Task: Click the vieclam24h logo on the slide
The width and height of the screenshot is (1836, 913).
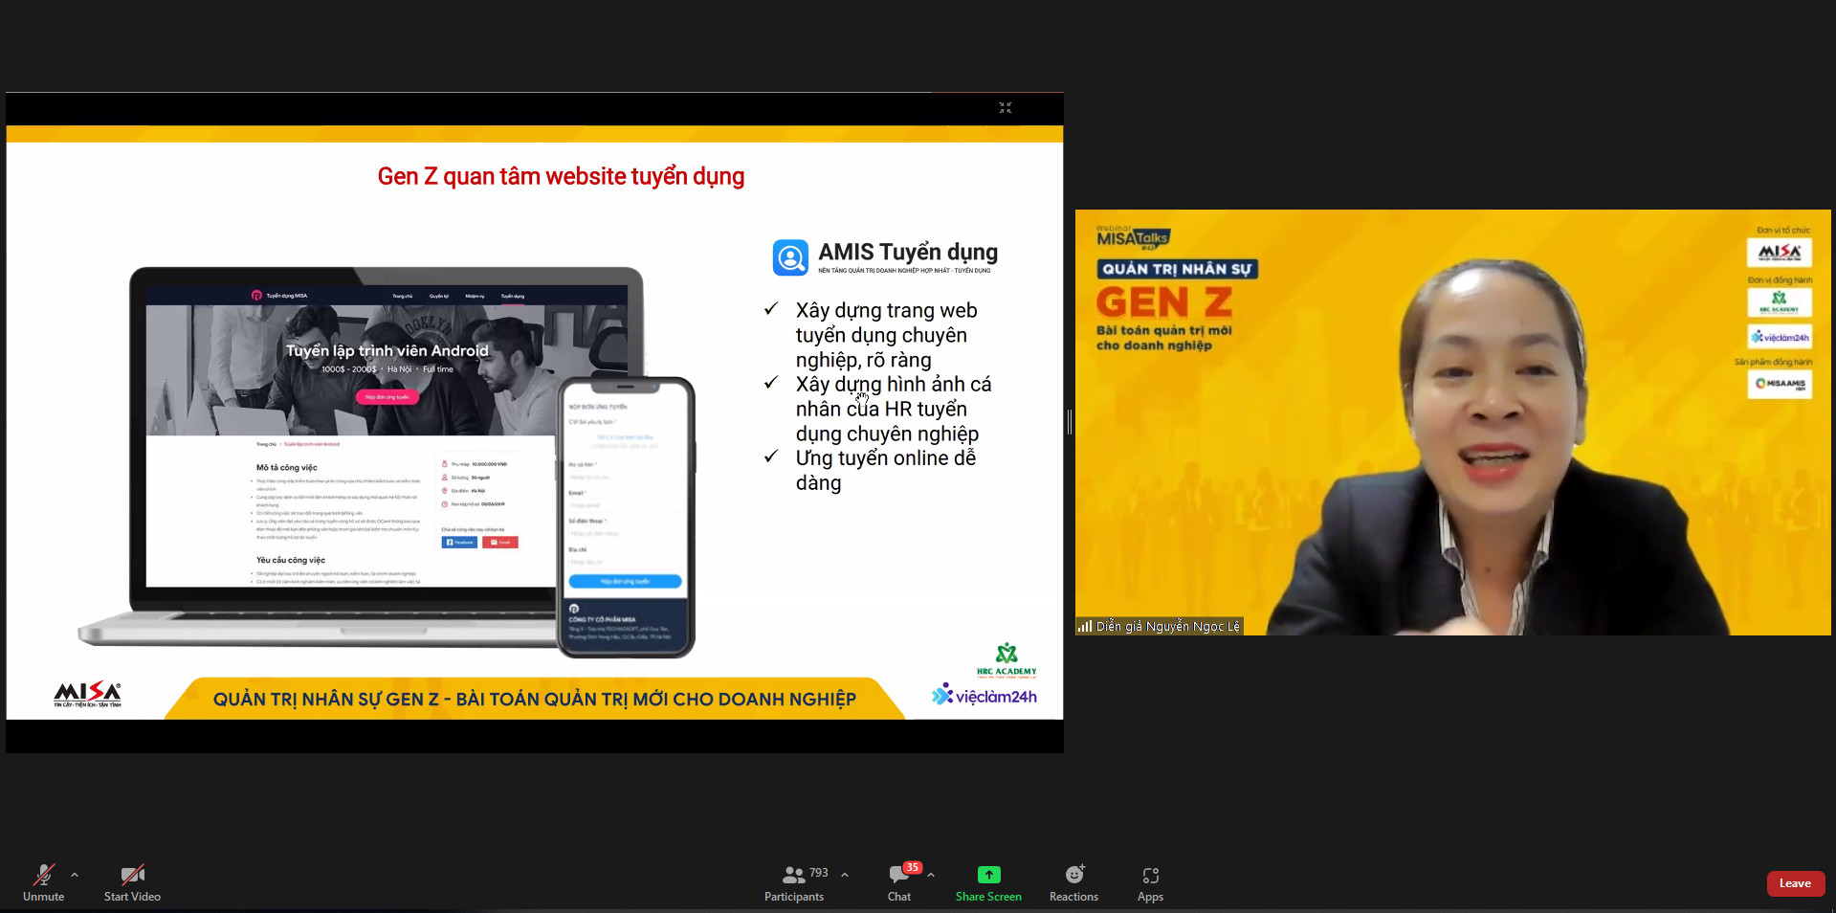Action: click(984, 696)
